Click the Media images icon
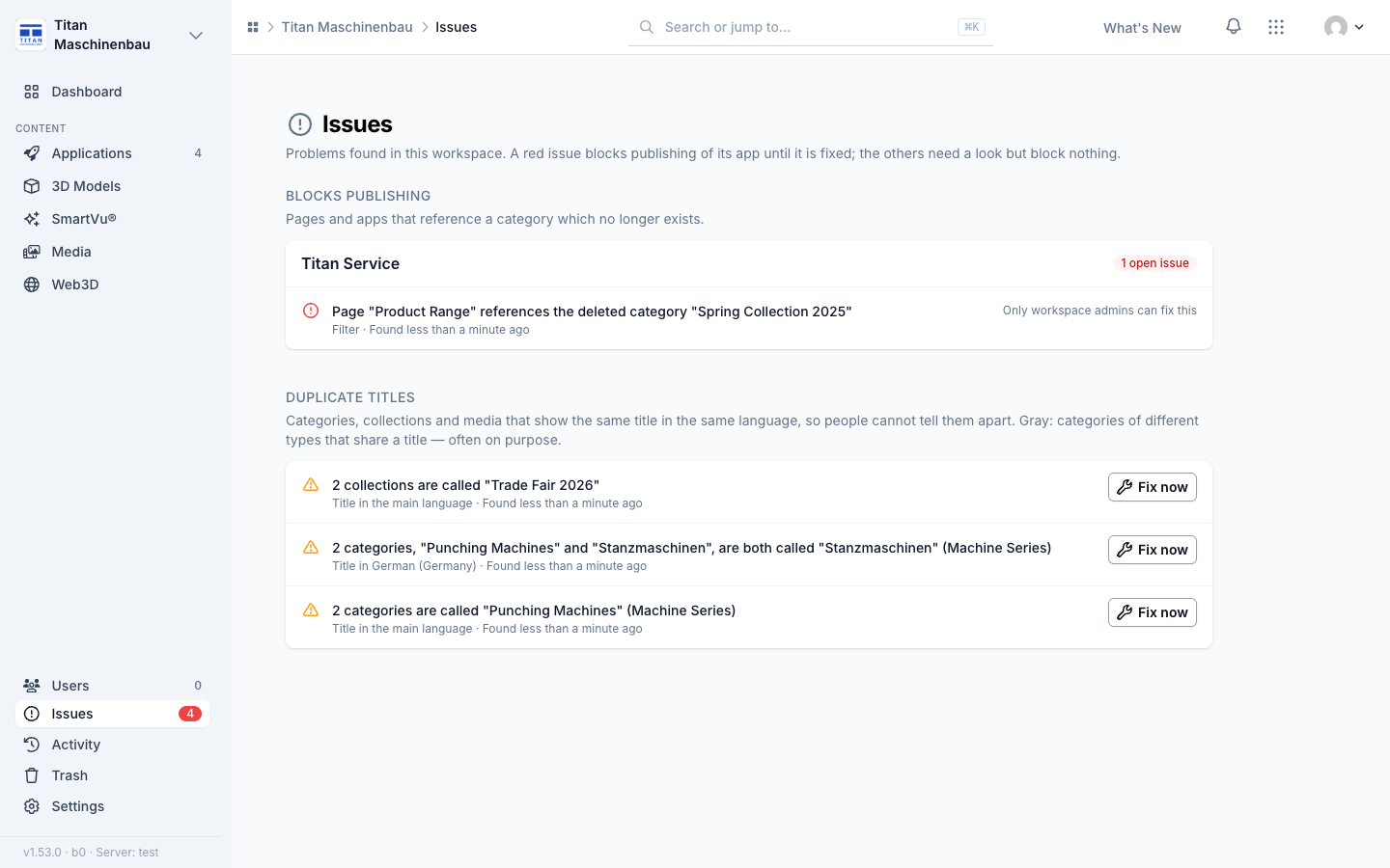1390x868 pixels. click(x=32, y=252)
